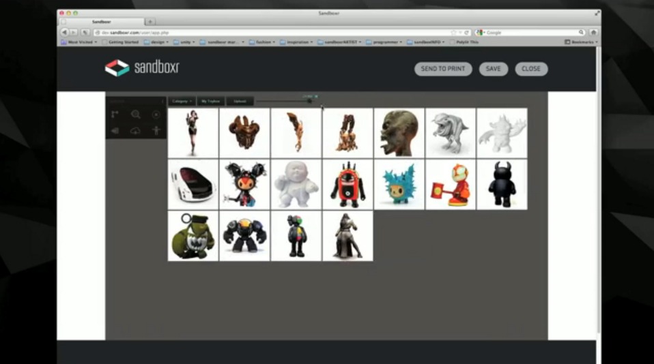
Task: Click the cloud upload tool icon
Action: [135, 131]
